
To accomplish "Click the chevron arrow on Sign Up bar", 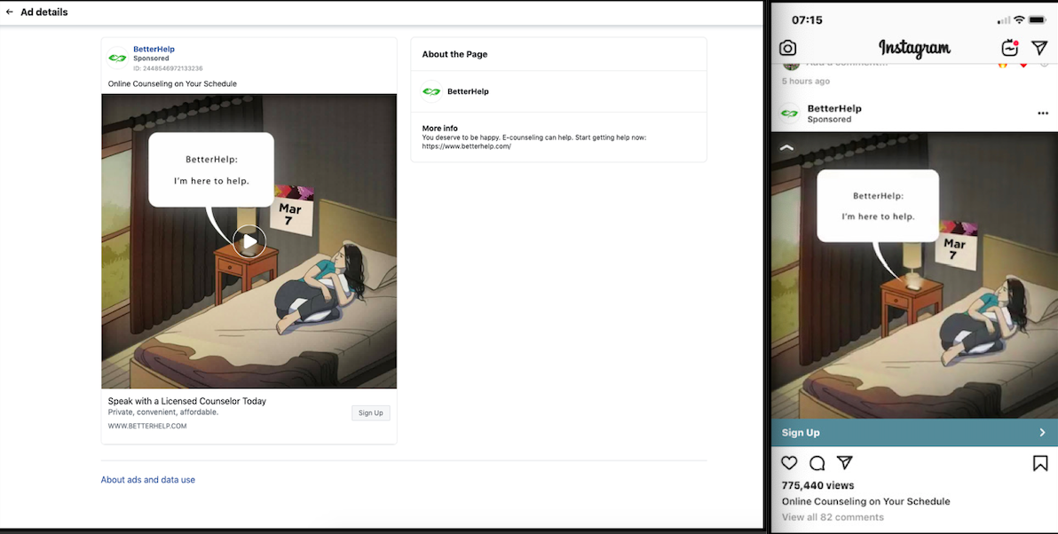I will 1043,433.
